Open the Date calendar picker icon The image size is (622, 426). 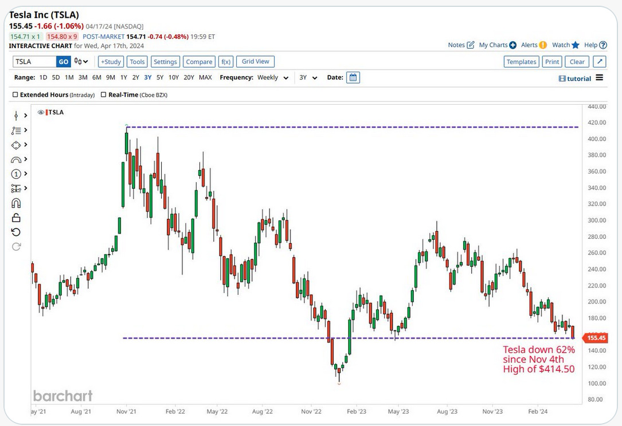pyautogui.click(x=353, y=78)
